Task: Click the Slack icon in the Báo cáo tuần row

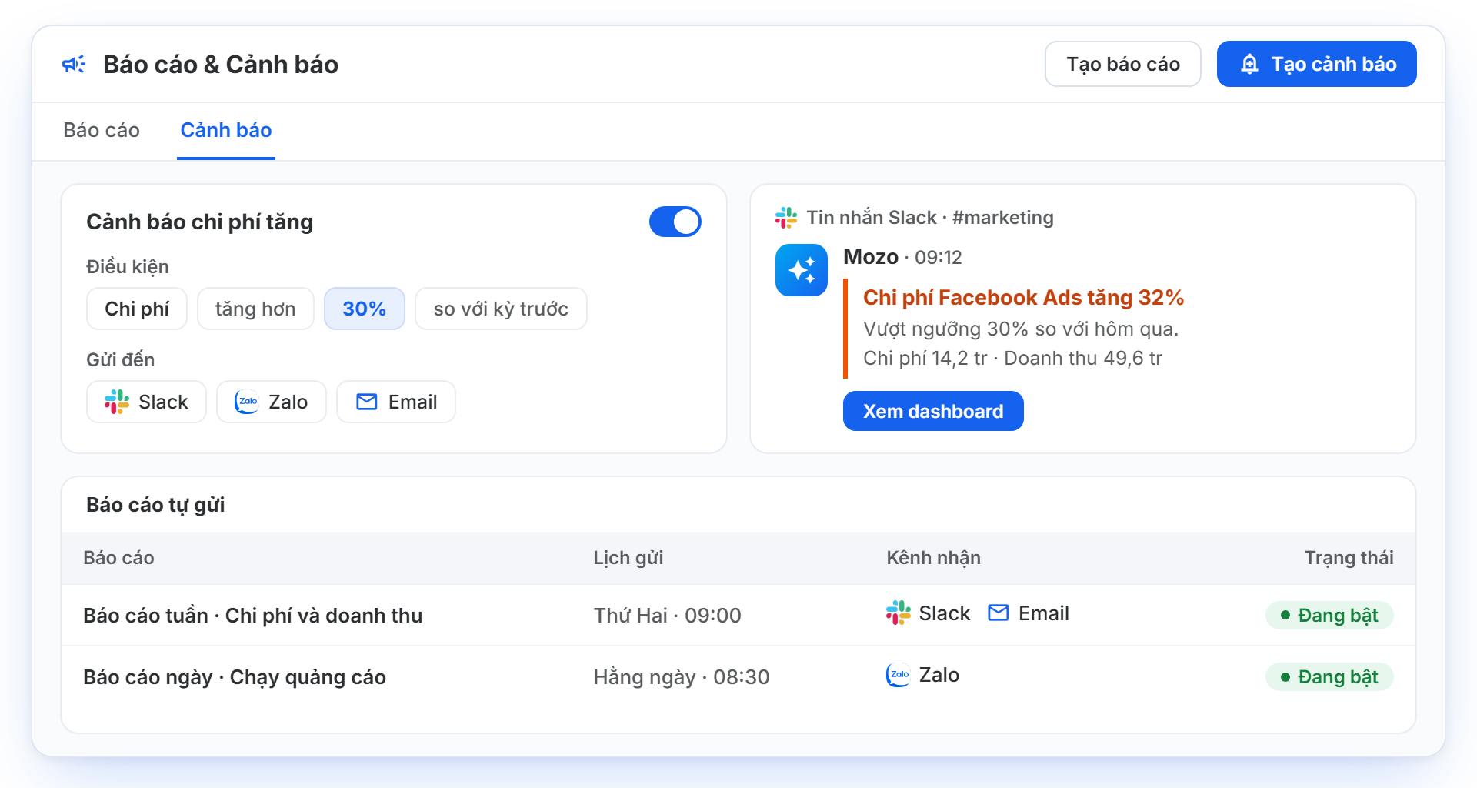Action: pyautogui.click(x=898, y=613)
